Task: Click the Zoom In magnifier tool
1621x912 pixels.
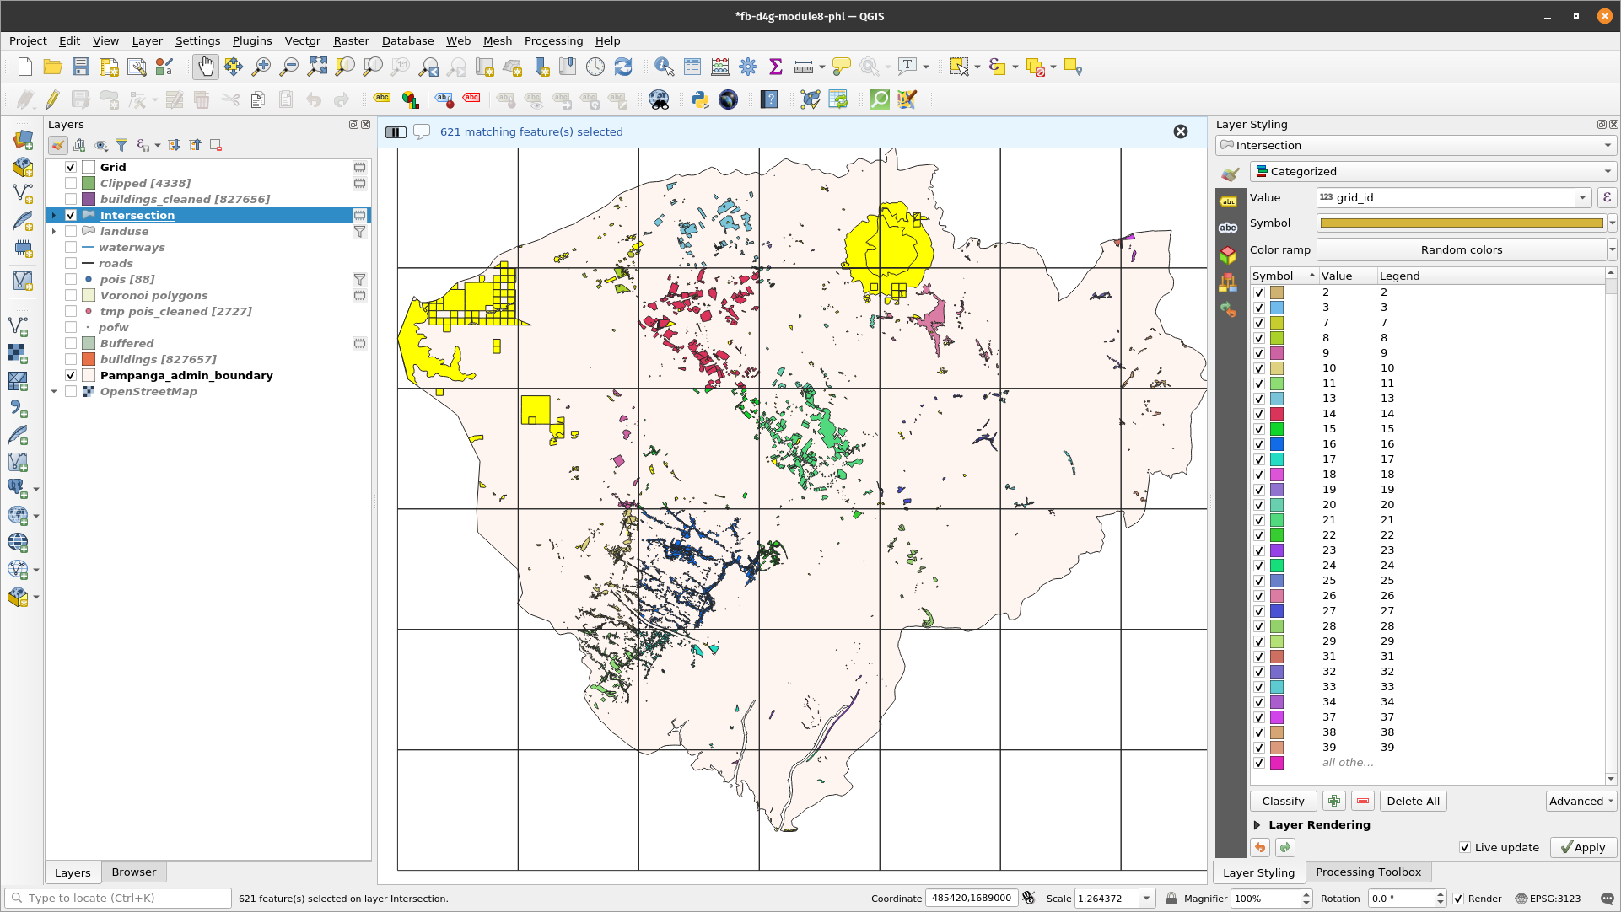Action: click(x=261, y=67)
